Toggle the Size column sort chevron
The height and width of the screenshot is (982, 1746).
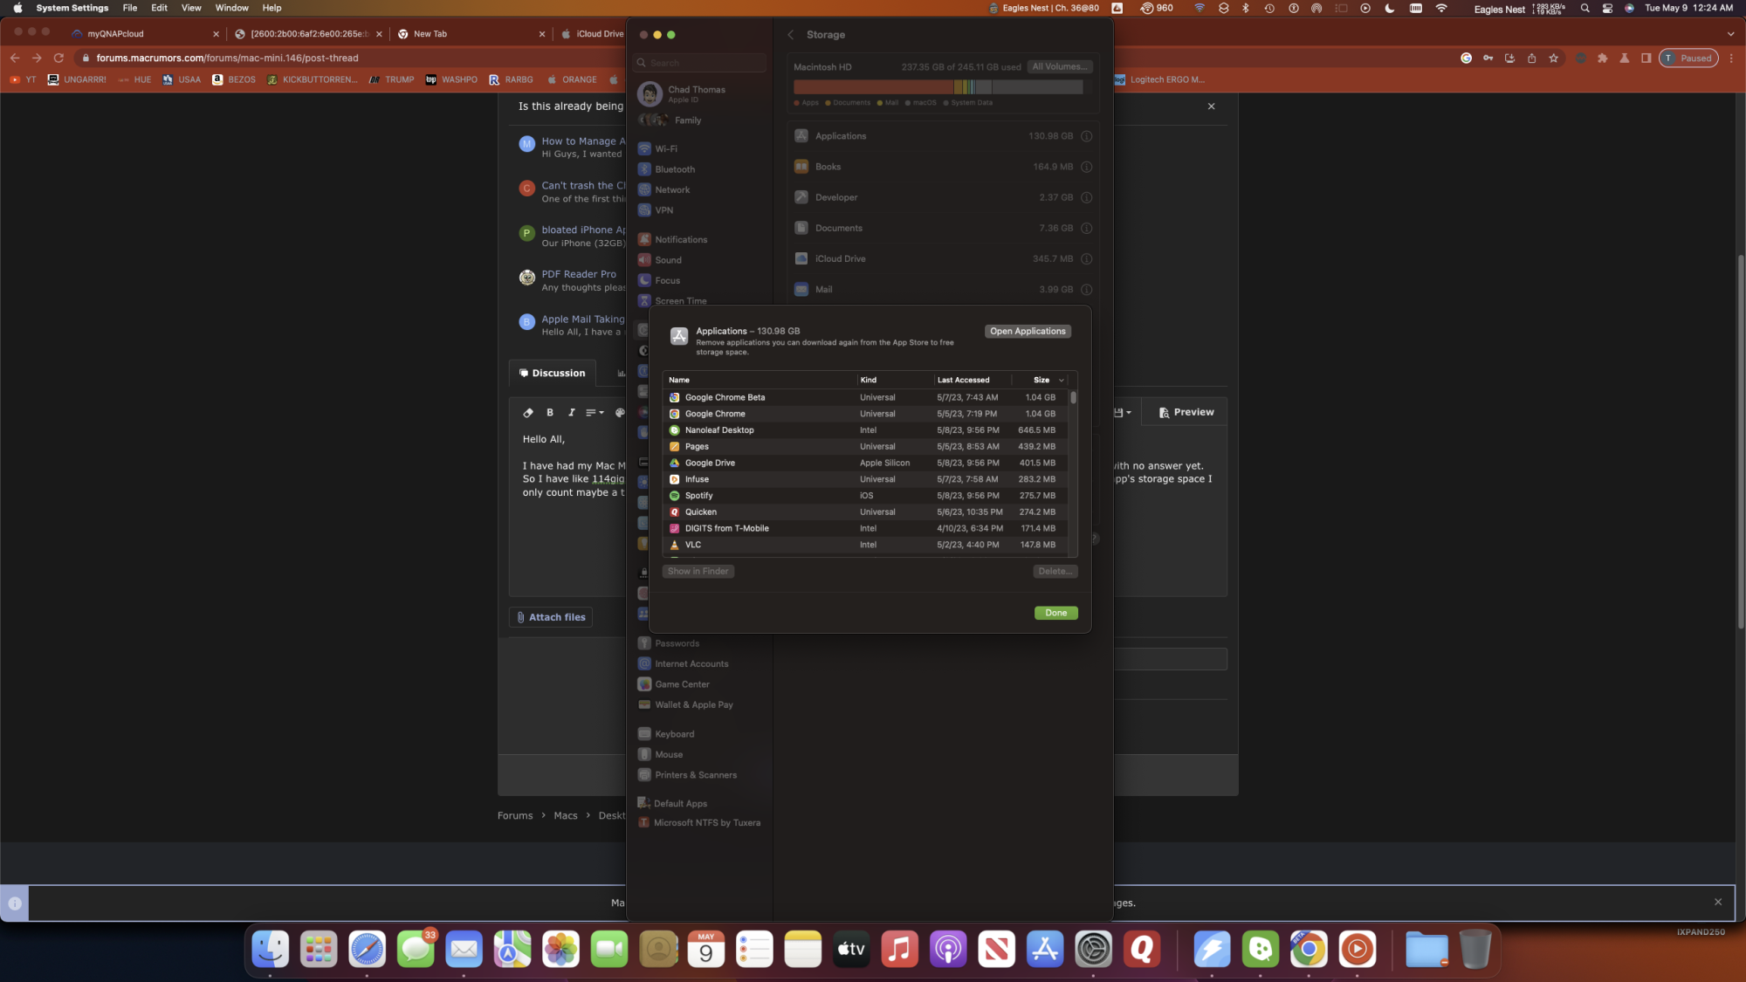1062,381
